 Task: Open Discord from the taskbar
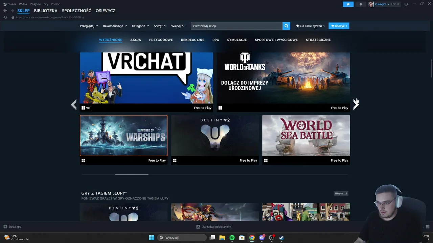tap(262, 238)
